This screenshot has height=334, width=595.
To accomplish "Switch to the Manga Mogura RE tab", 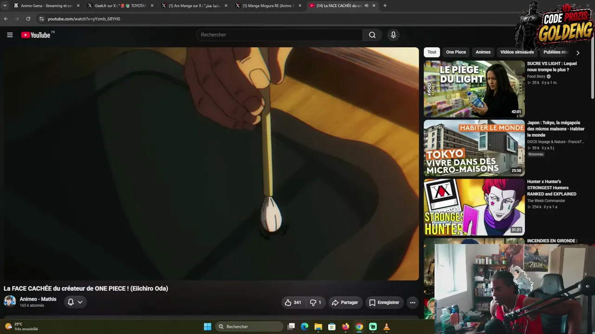I will pos(269,6).
